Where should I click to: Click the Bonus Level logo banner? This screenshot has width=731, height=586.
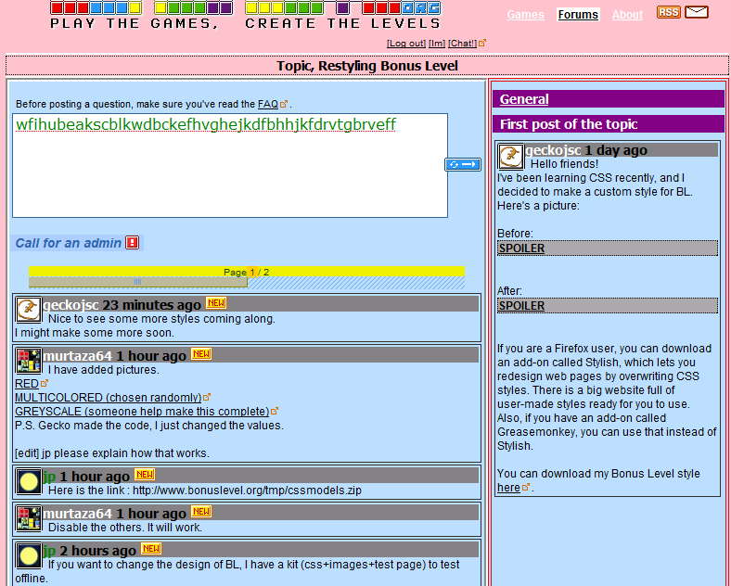pos(245,15)
